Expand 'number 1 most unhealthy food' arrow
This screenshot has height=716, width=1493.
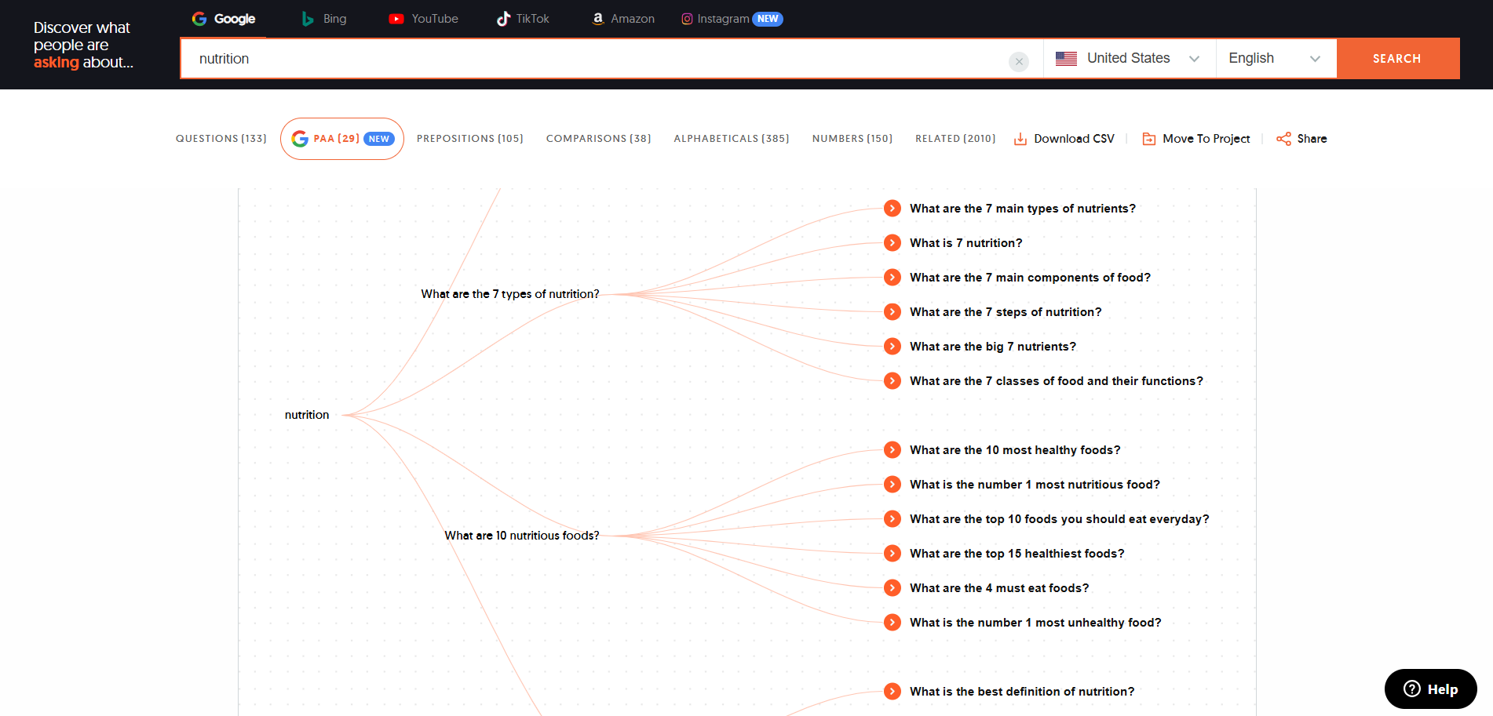pos(893,623)
